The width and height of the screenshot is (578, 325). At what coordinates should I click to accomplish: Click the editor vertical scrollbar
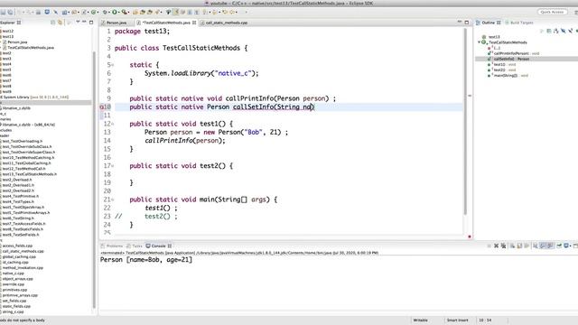465,122
